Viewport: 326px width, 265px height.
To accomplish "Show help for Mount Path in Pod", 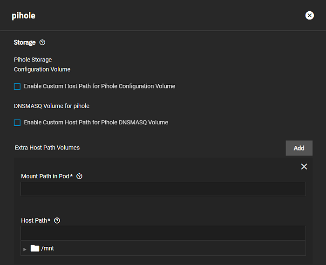I will coord(79,176).
